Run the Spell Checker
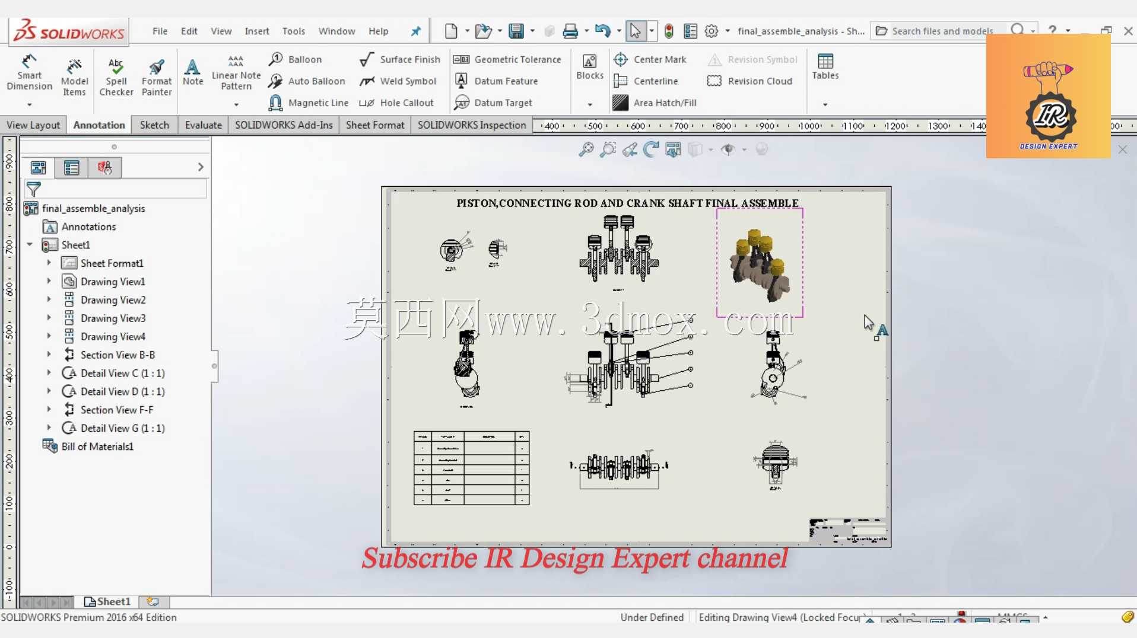1137x638 pixels. 116,76
